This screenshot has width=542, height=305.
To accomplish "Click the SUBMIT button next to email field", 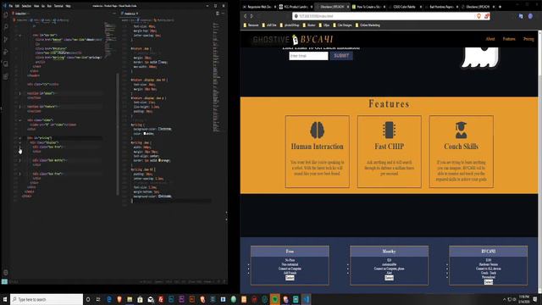I will pyautogui.click(x=341, y=56).
